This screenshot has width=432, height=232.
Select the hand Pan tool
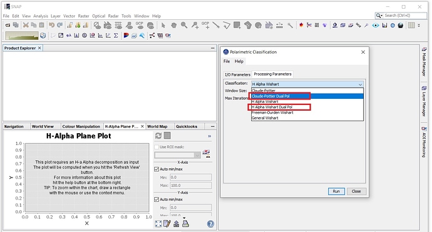(173, 25)
